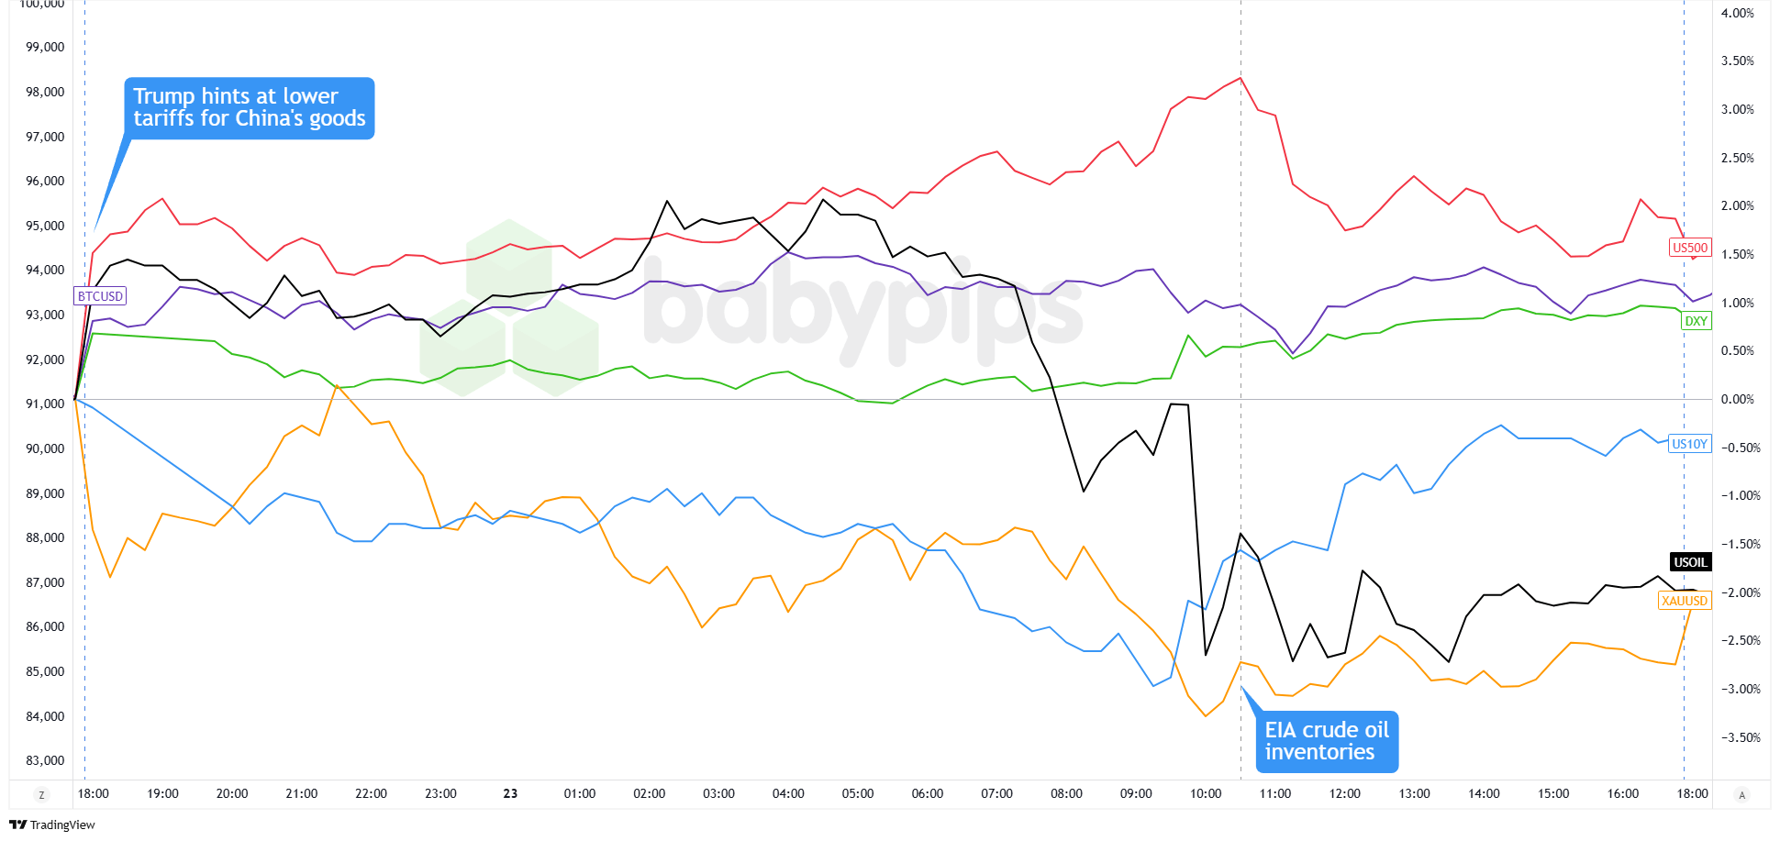1780x841 pixels.
Task: Click the BTCUSD series label
Action: (x=100, y=296)
